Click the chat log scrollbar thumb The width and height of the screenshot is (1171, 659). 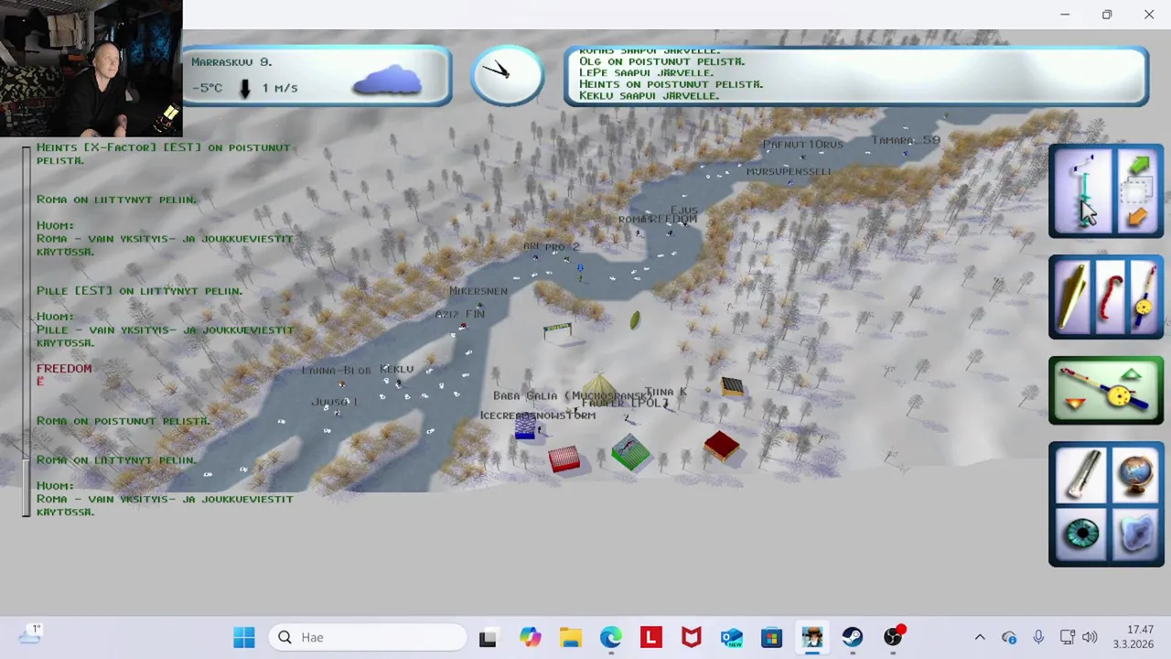click(x=27, y=487)
